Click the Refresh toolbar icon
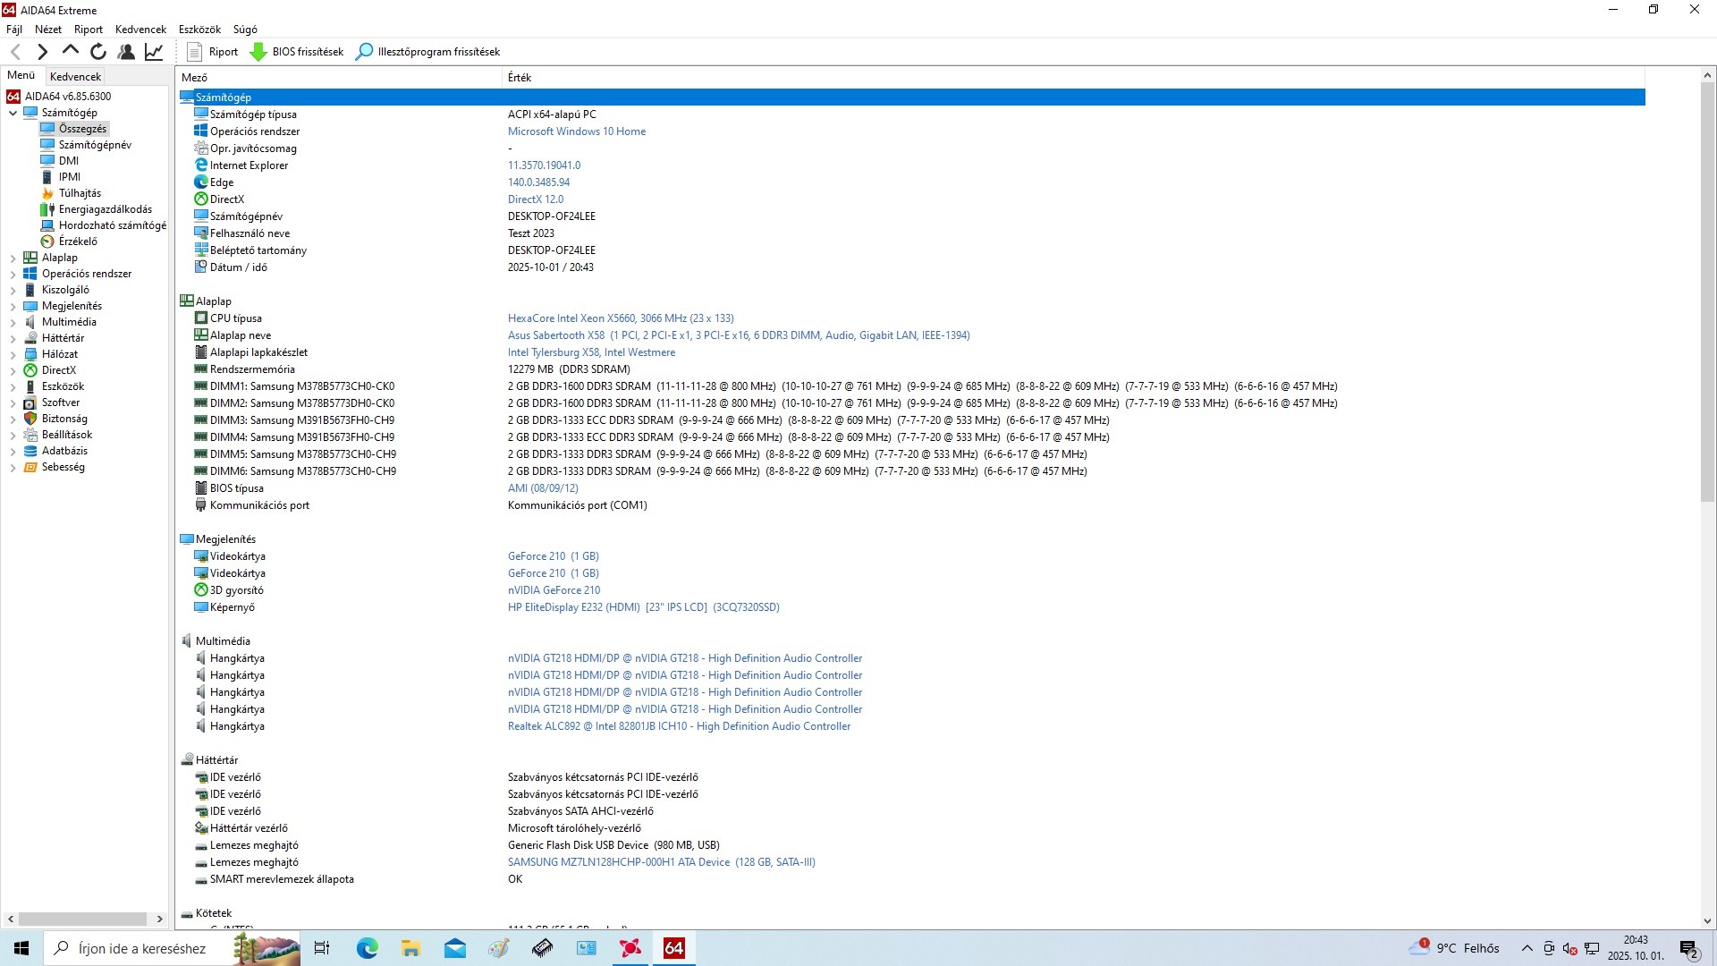Screen dimensions: 1717x966 tap(98, 52)
